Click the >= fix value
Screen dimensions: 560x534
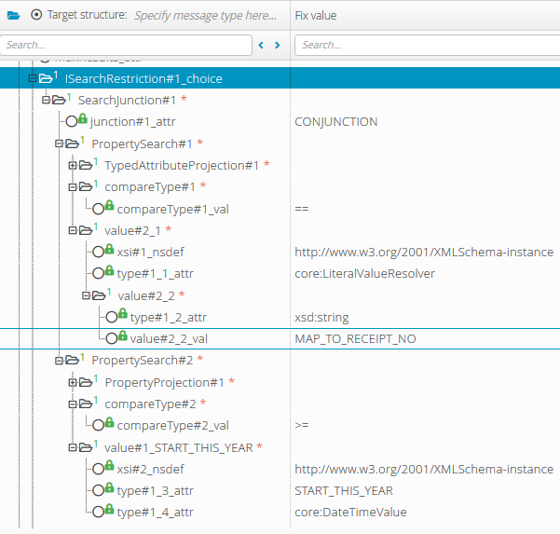(x=302, y=425)
